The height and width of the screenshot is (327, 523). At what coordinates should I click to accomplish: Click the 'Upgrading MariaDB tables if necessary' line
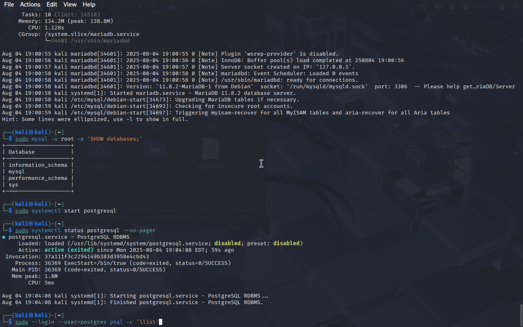pos(151,100)
